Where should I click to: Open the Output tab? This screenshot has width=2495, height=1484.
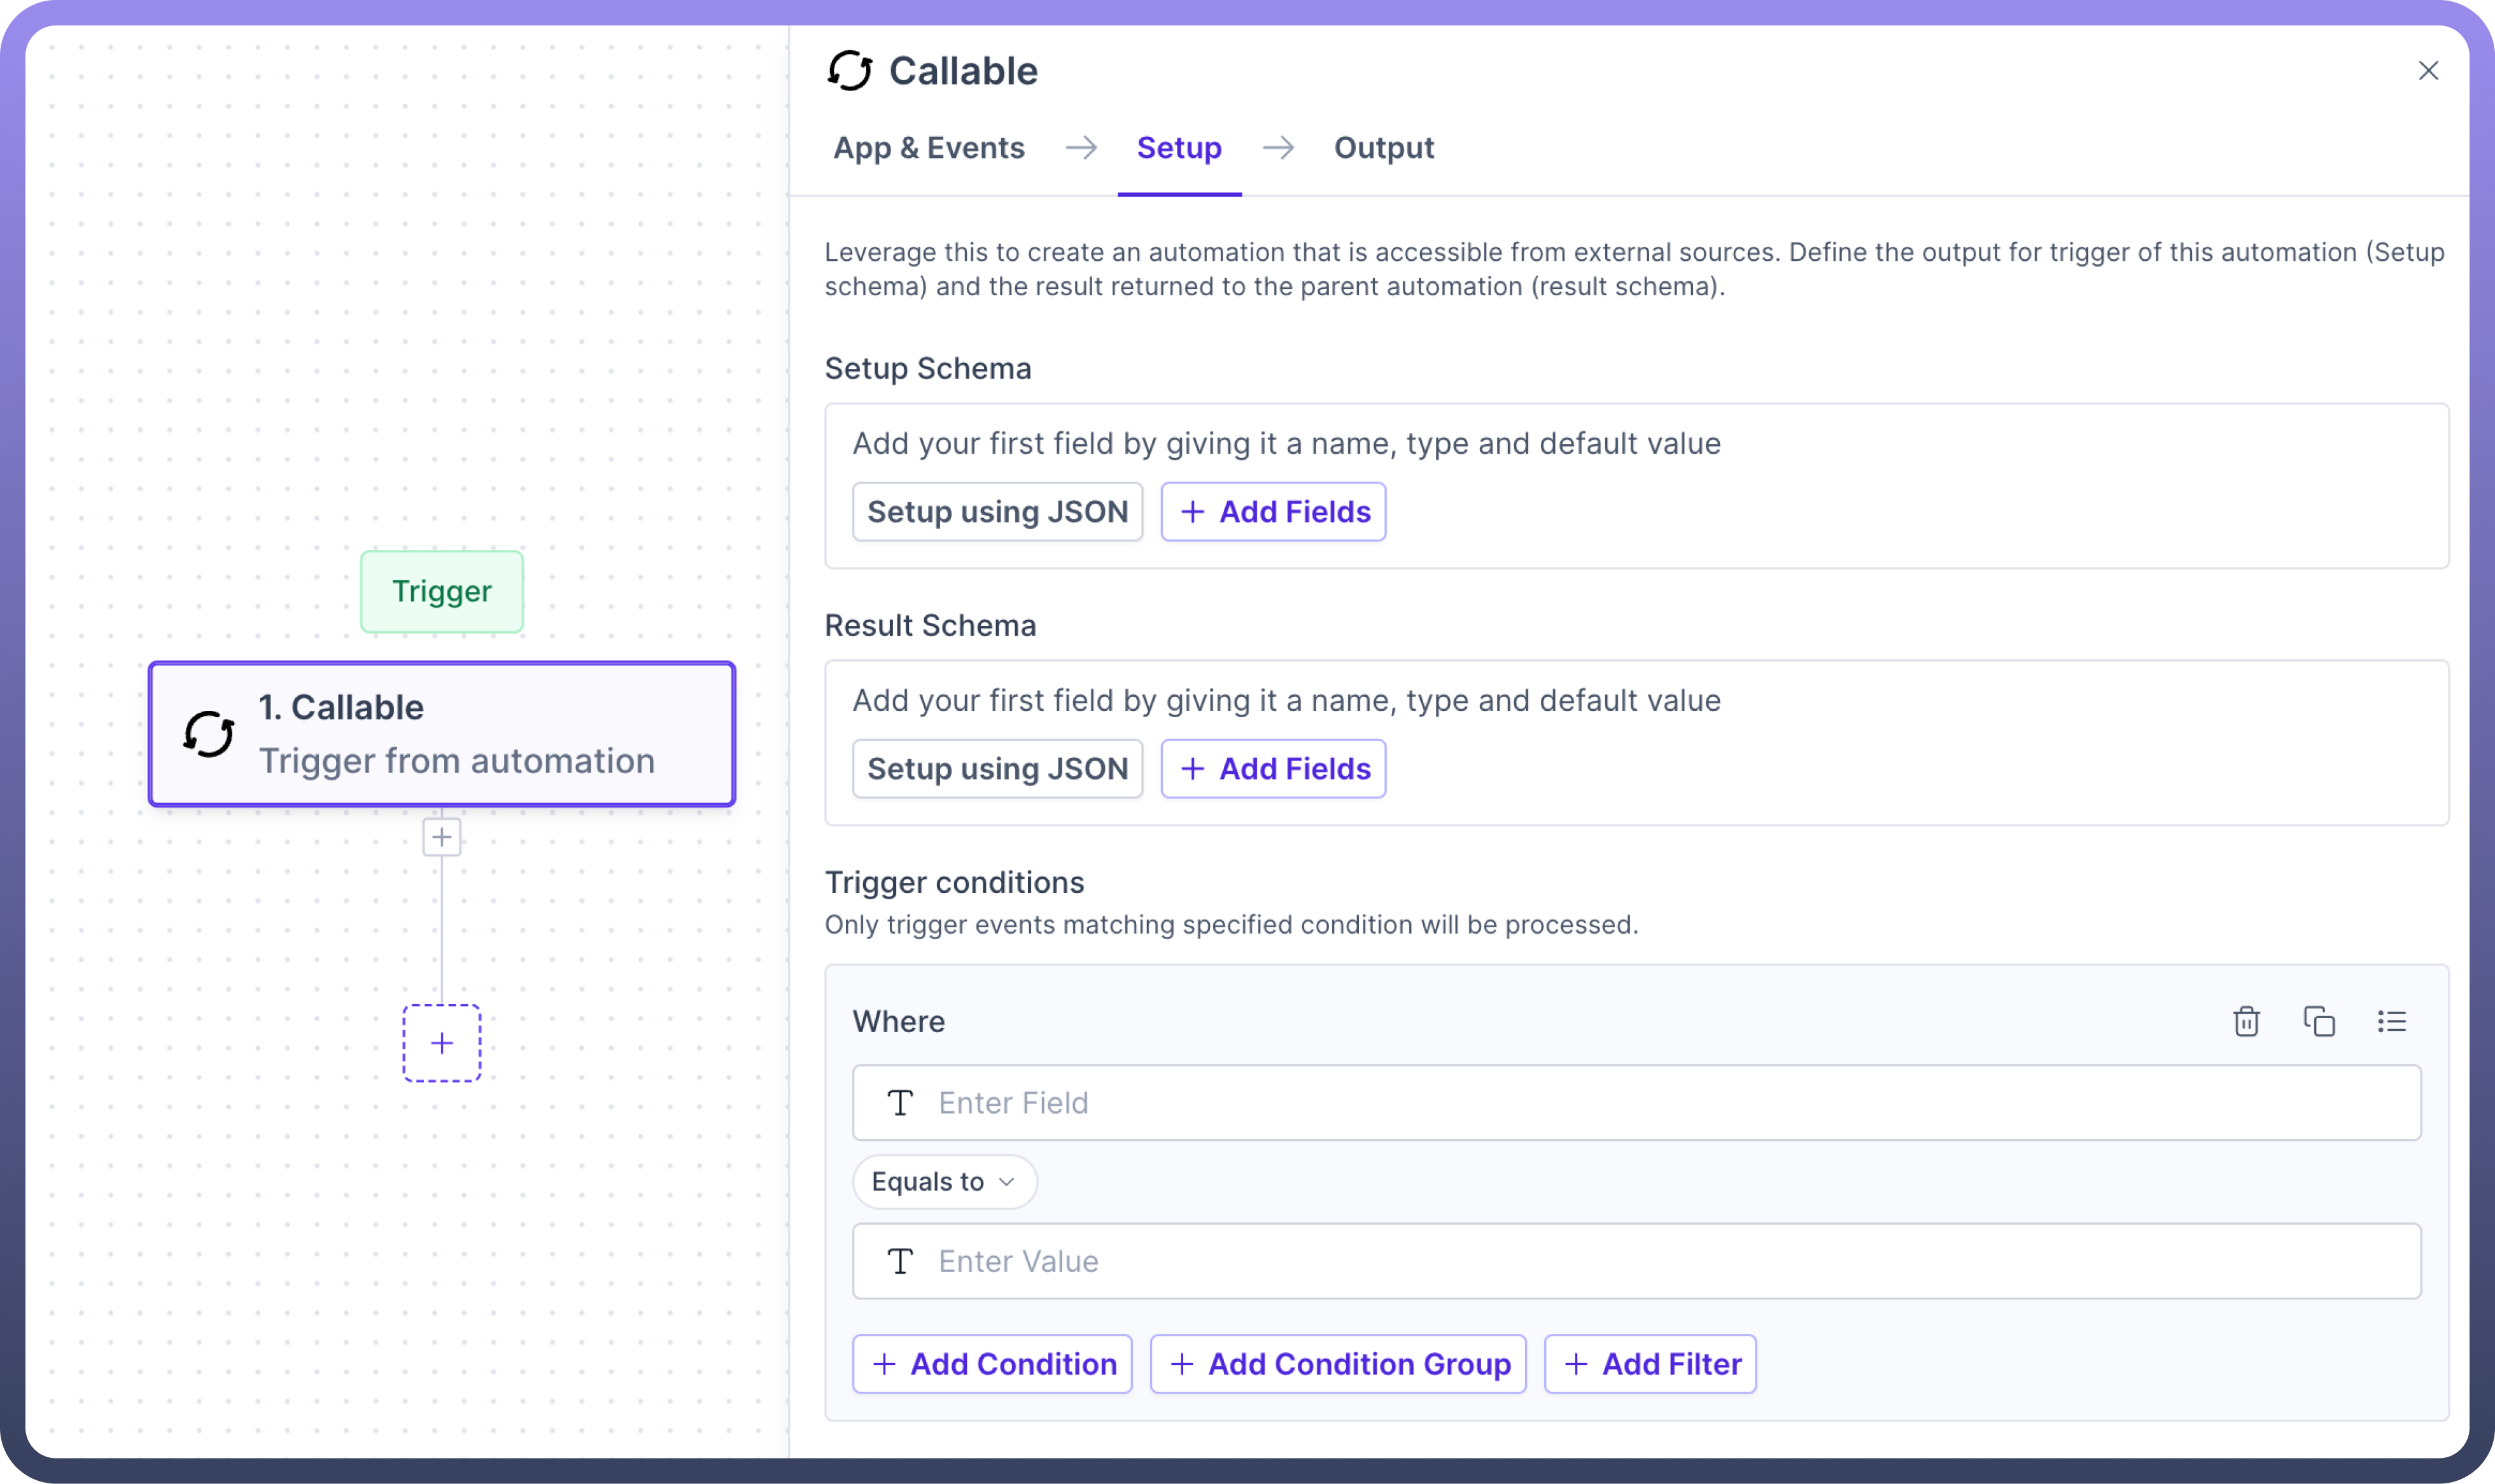[x=1383, y=148]
